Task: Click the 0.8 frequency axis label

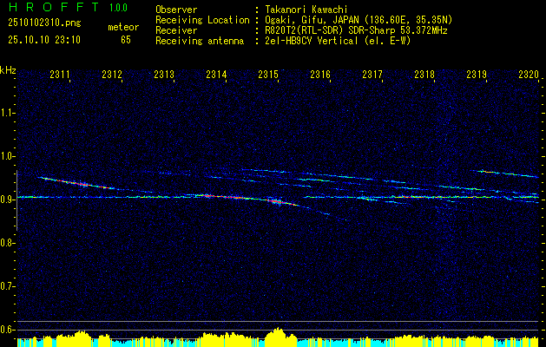Action: 7,243
